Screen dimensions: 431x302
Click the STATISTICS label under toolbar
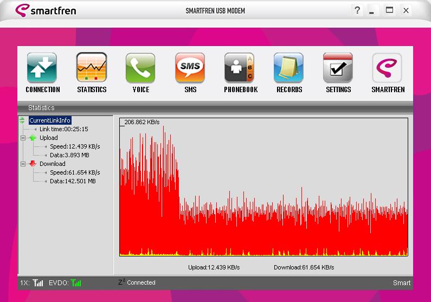92,89
